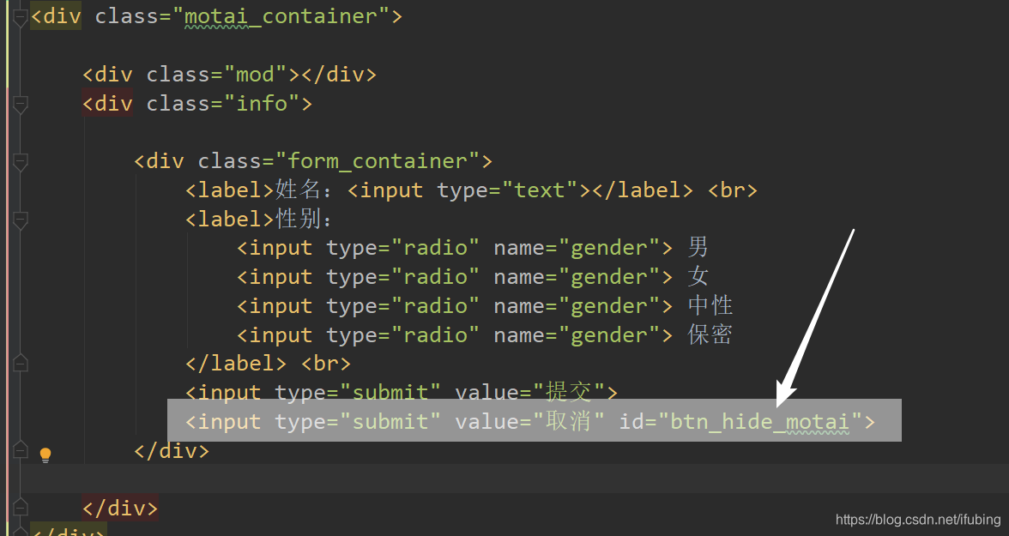Toggle fold marker at info closing </div>

coord(20,508)
